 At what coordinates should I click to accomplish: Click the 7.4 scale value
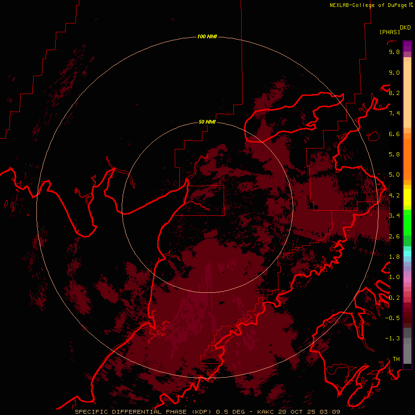[394, 113]
